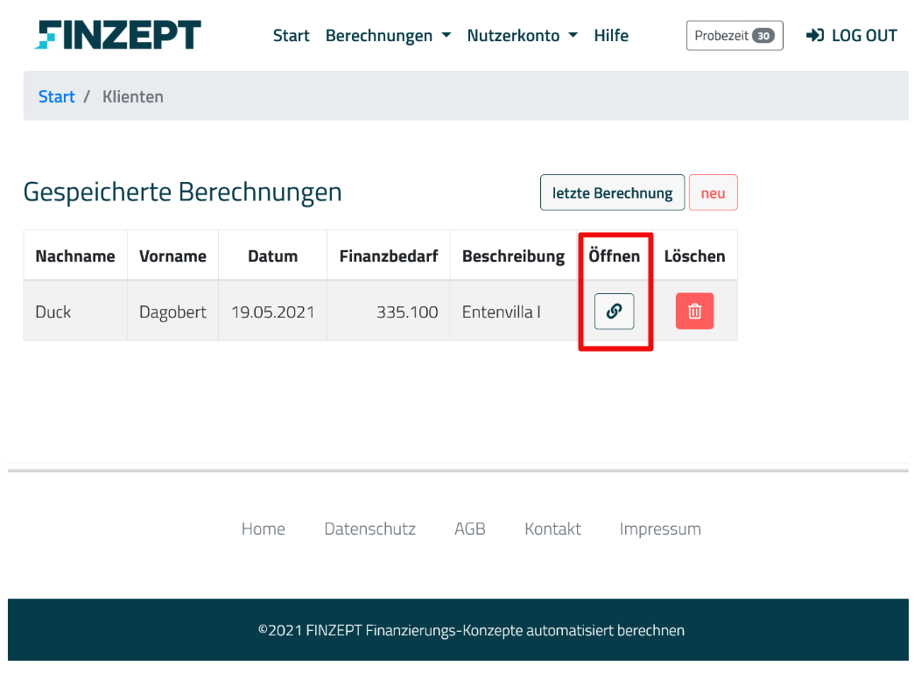Click the Probezeit 30 button
921x673 pixels.
click(x=735, y=36)
